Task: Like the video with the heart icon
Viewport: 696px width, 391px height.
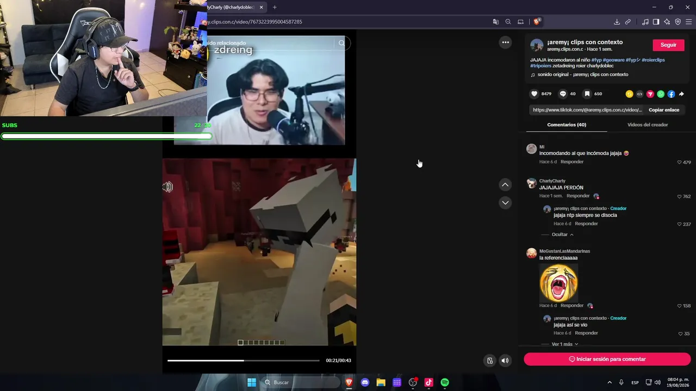Action: point(534,94)
